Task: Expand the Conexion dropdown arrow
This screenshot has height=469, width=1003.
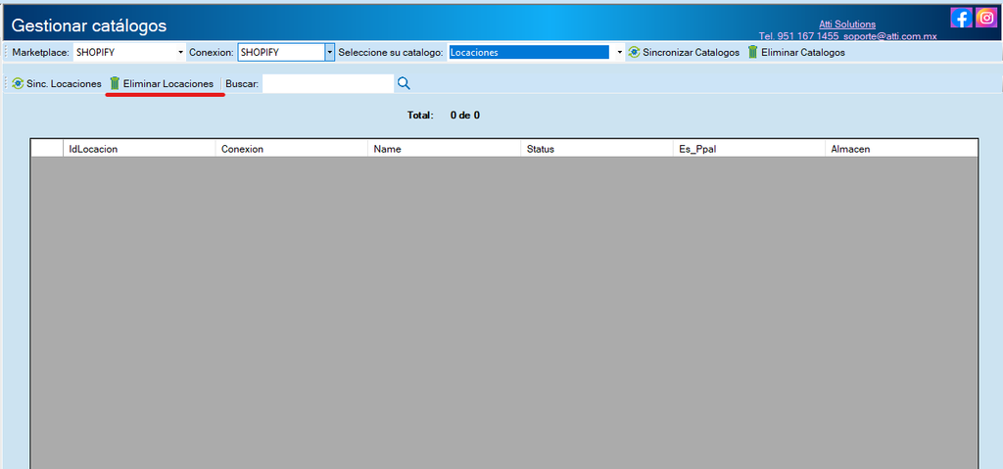Action: 329,52
